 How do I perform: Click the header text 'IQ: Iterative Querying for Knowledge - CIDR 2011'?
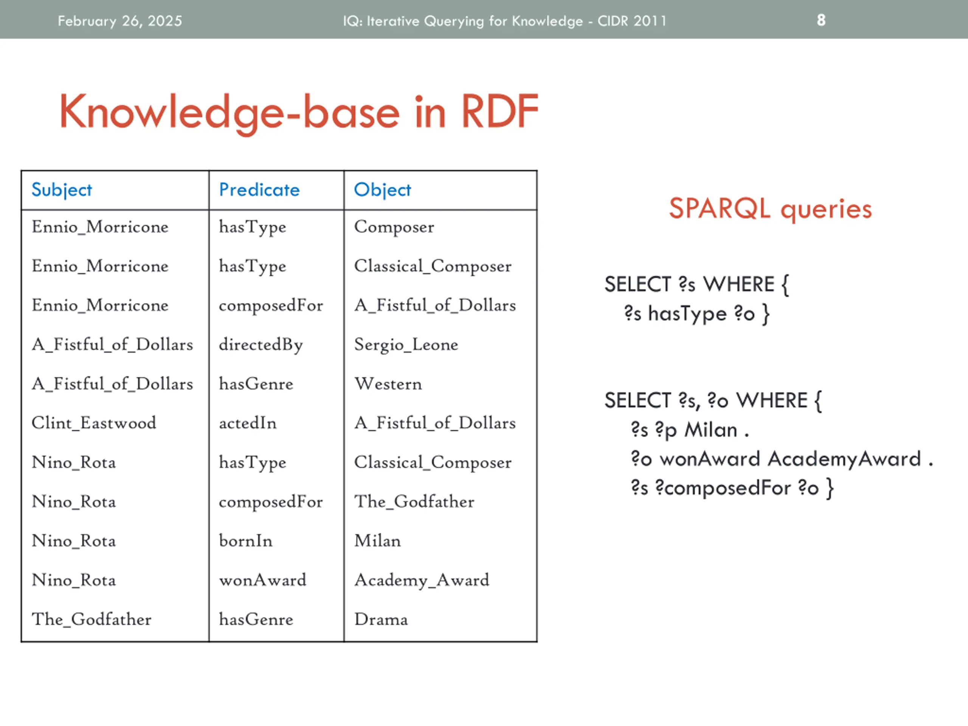click(x=504, y=21)
